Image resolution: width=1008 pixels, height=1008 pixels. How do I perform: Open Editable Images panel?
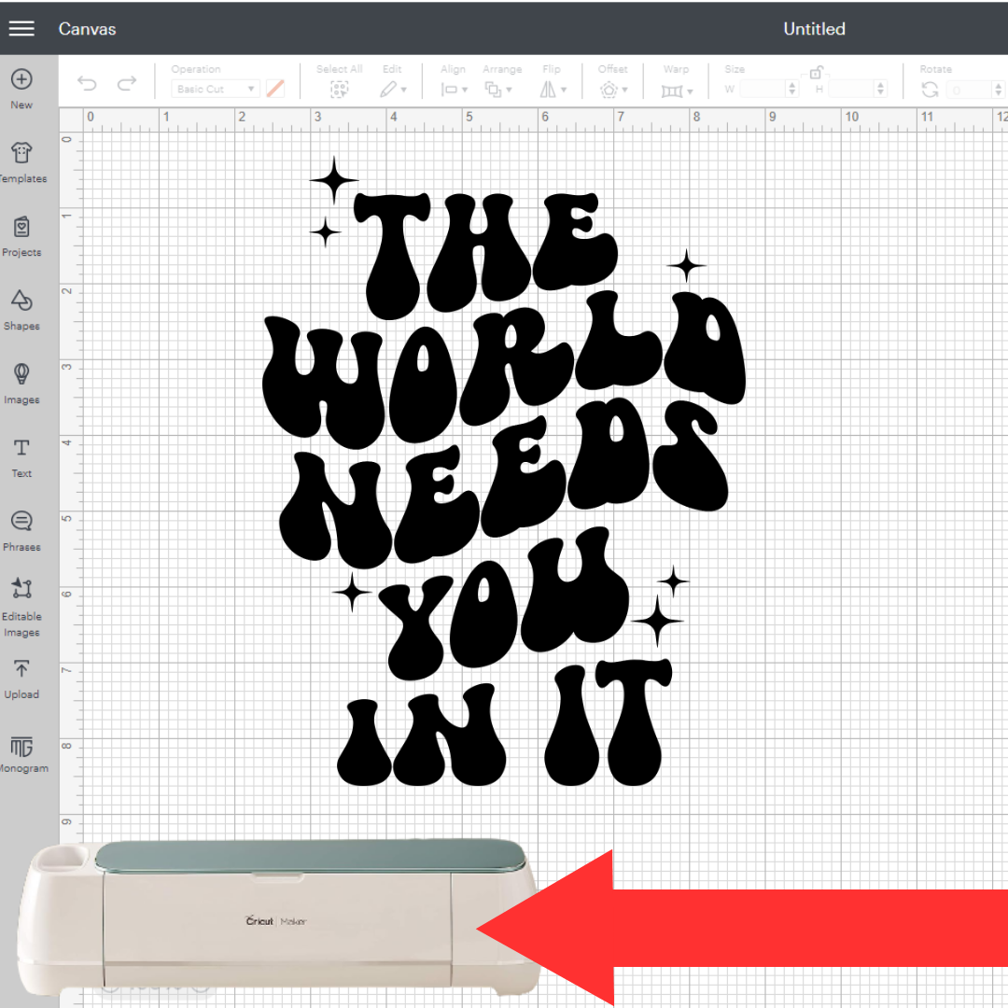(21, 608)
